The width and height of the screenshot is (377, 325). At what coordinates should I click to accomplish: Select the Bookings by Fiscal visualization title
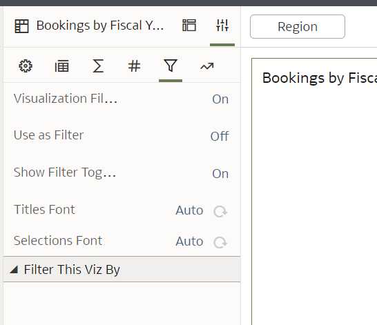320,78
